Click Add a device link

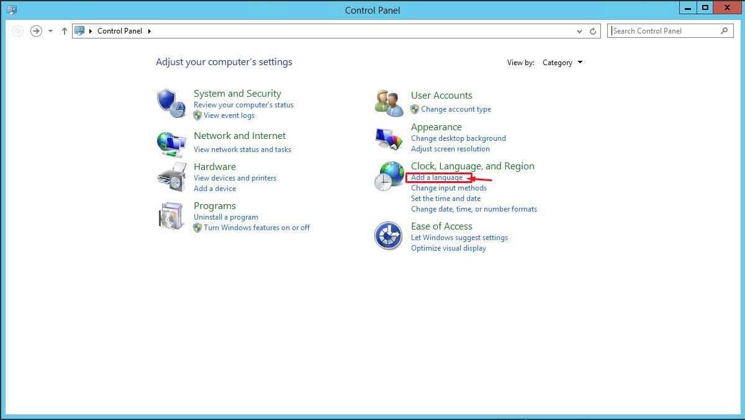pyautogui.click(x=215, y=189)
